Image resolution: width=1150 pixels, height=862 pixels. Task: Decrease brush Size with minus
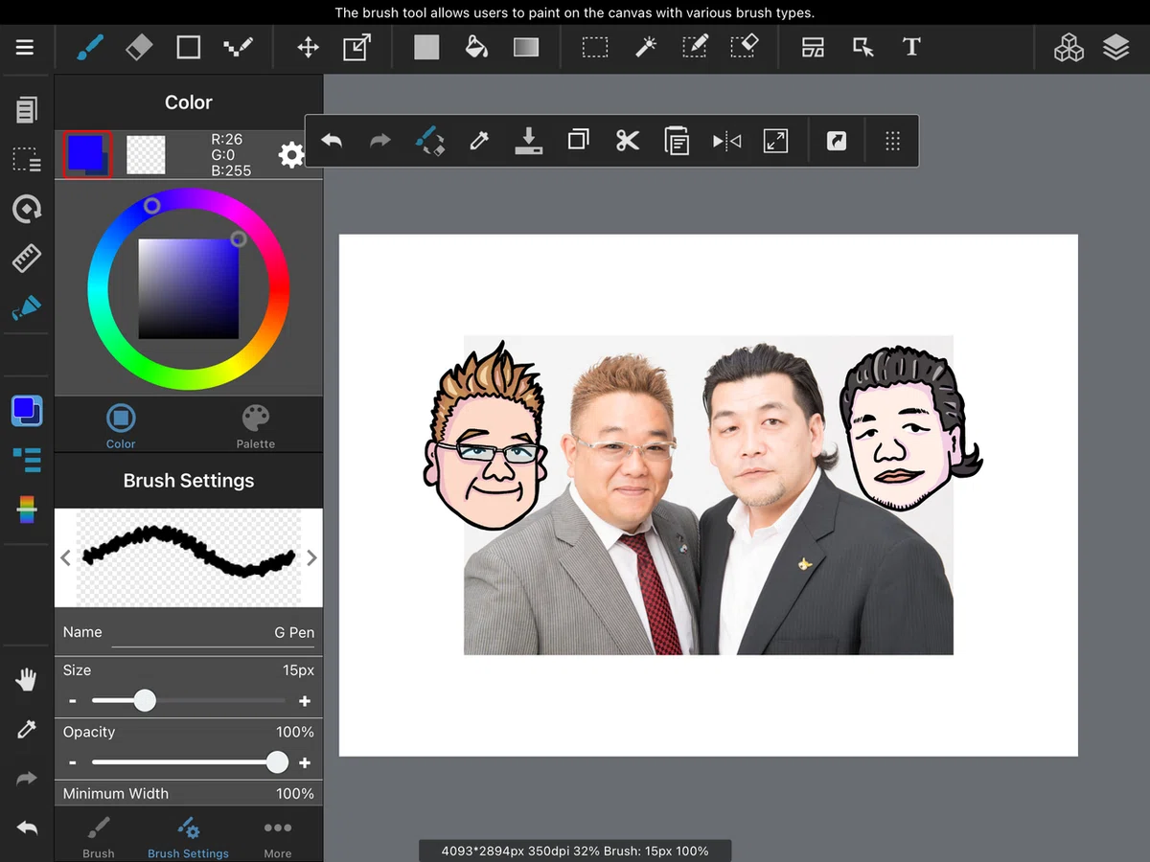[72, 701]
